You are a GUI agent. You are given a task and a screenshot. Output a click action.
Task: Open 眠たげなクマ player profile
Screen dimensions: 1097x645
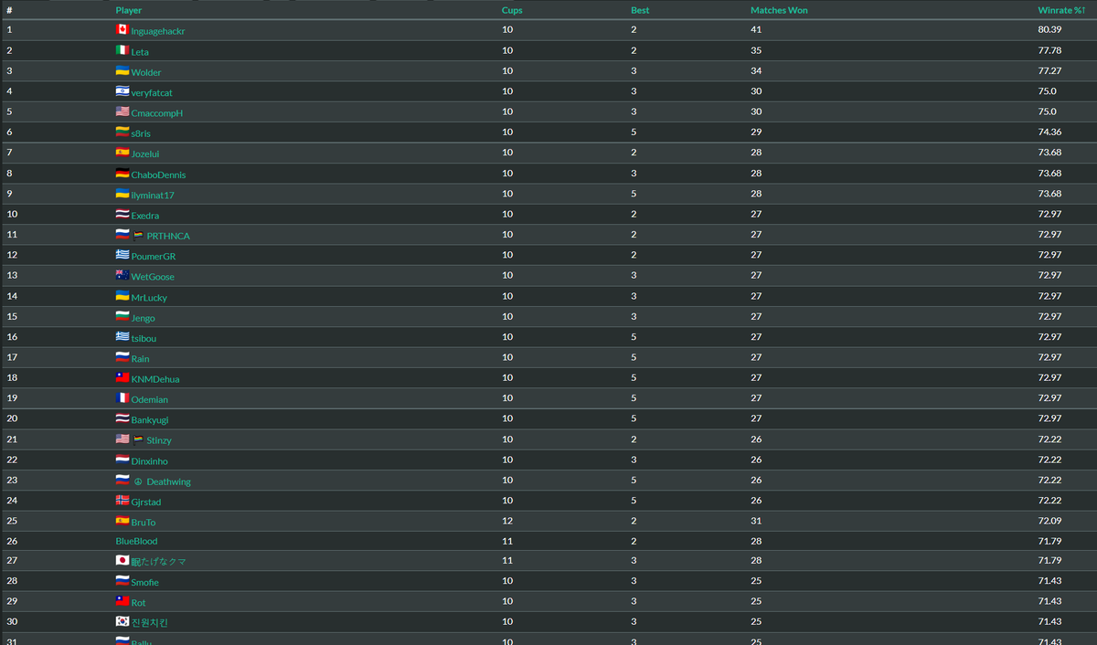pos(159,562)
